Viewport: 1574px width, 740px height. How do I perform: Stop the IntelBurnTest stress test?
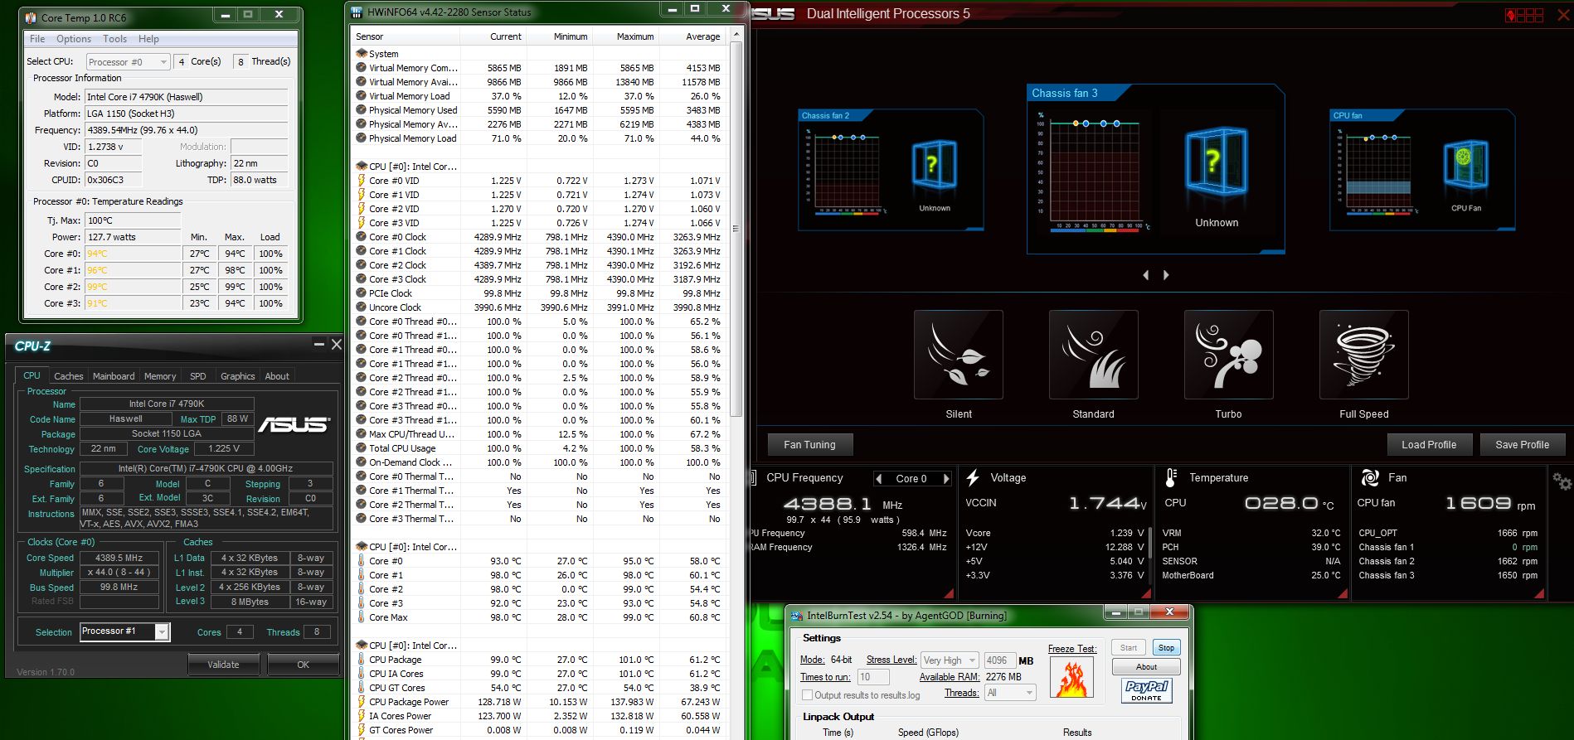tap(1166, 648)
